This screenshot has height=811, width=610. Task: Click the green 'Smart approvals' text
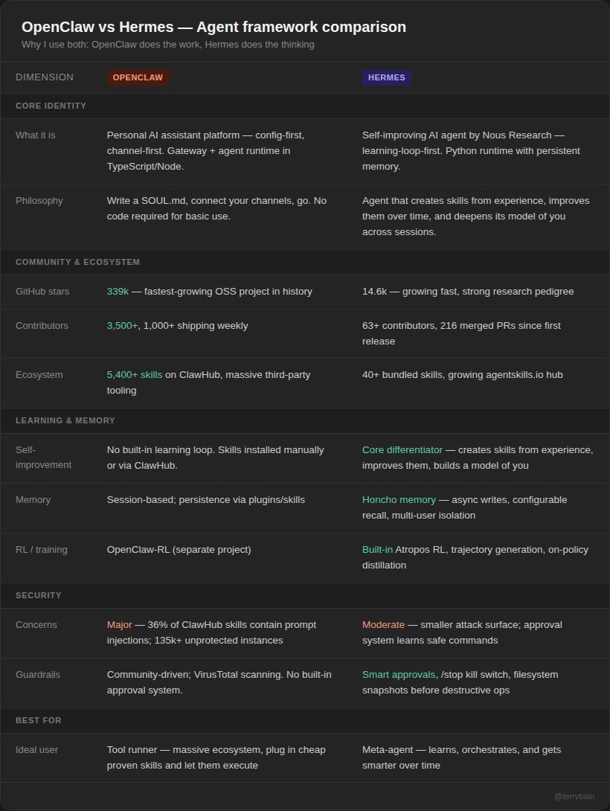[399, 675]
